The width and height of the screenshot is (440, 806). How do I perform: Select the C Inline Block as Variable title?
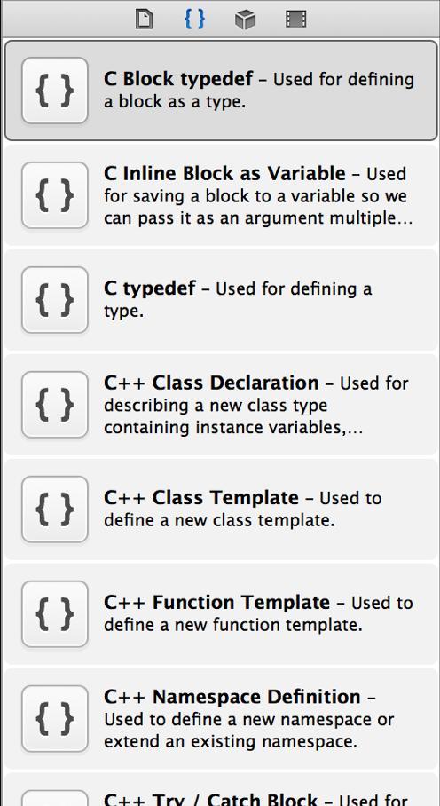(224, 174)
